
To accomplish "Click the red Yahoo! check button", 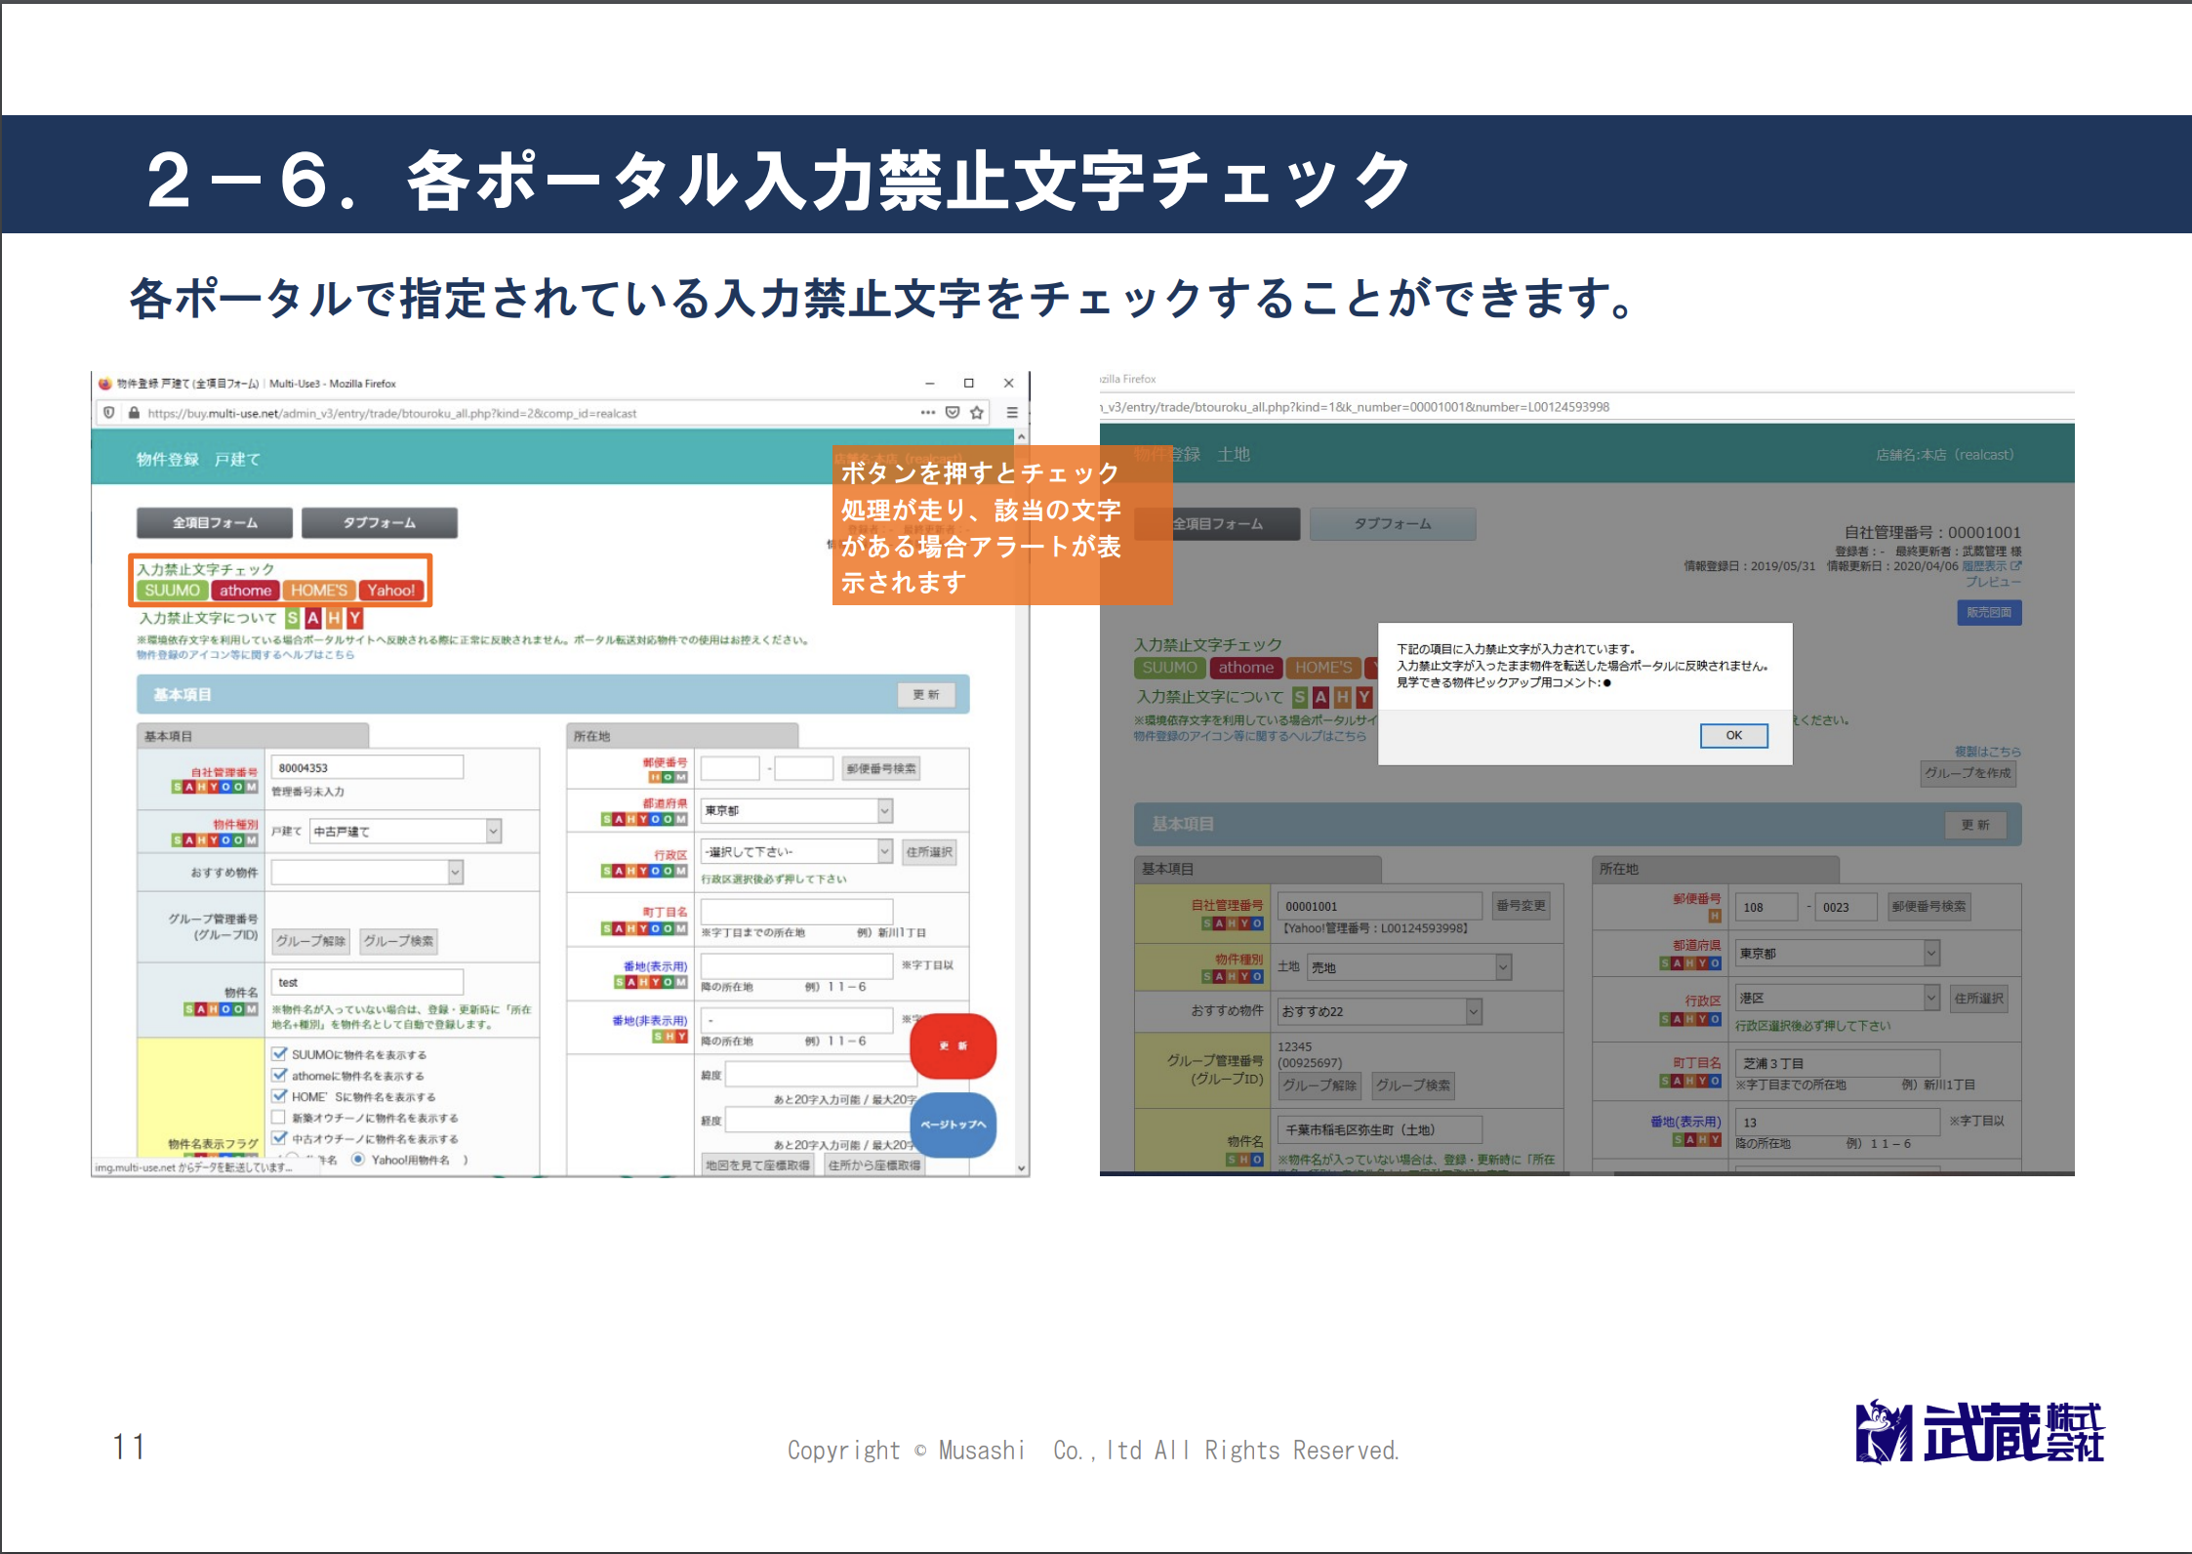I will [391, 591].
